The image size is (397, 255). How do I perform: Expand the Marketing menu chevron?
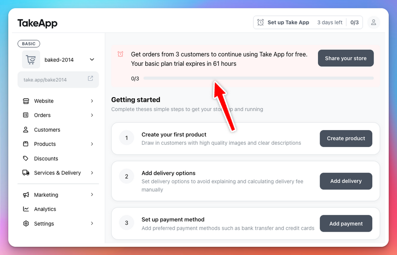point(92,195)
